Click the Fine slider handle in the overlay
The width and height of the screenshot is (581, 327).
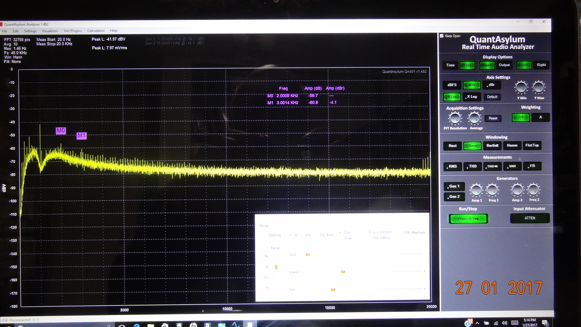coord(333,290)
